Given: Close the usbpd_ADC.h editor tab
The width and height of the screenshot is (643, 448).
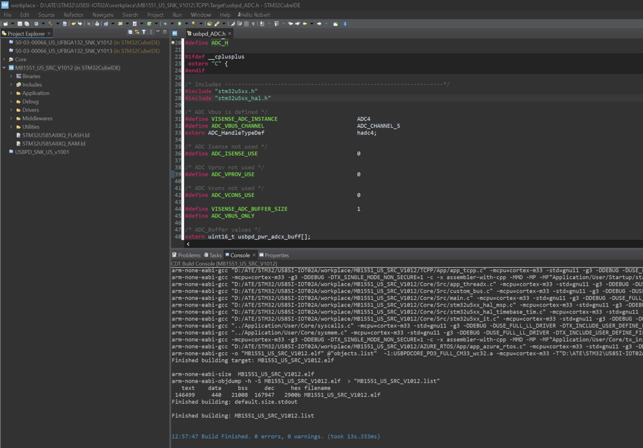Looking at the screenshot, I should point(230,33).
